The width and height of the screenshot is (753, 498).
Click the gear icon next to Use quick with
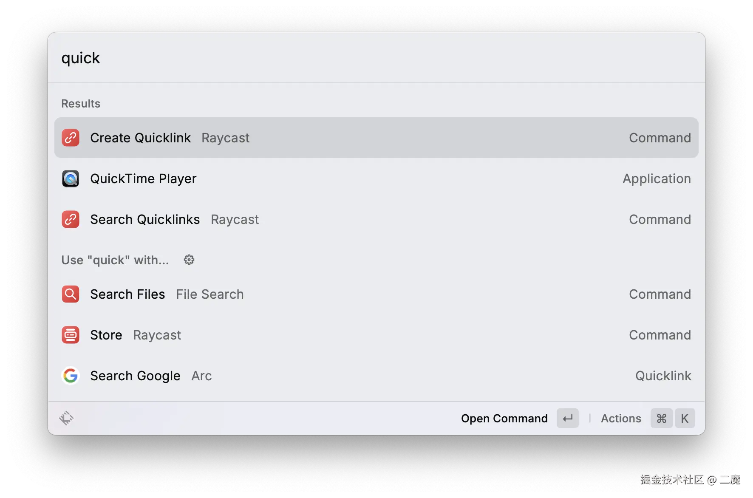[x=189, y=260]
